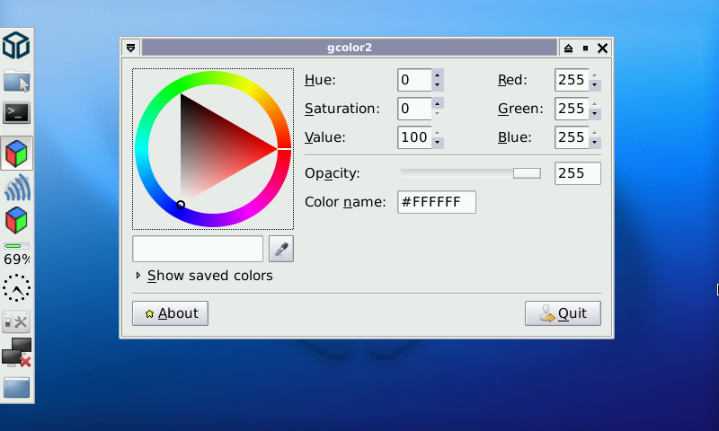Decrease the Value field by one step
The width and height of the screenshot is (719, 431).
[438, 143]
